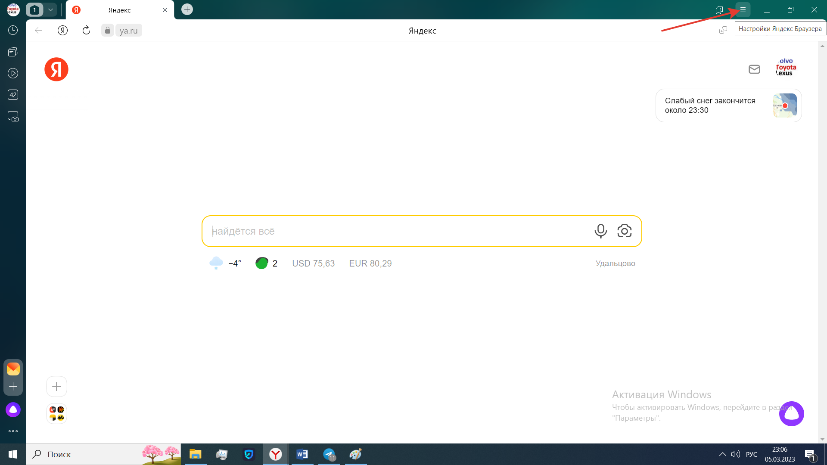Reload the page with refresh icon
Viewport: 827px width, 465px height.
coord(86,30)
